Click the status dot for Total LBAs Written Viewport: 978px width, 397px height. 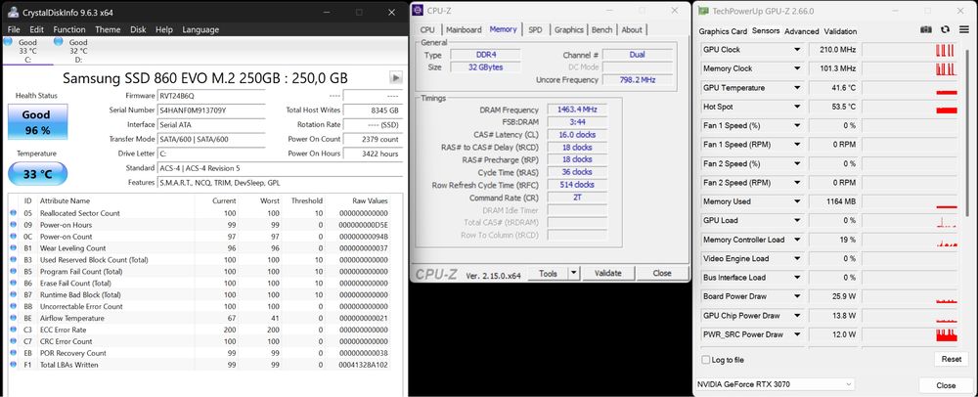click(x=14, y=365)
